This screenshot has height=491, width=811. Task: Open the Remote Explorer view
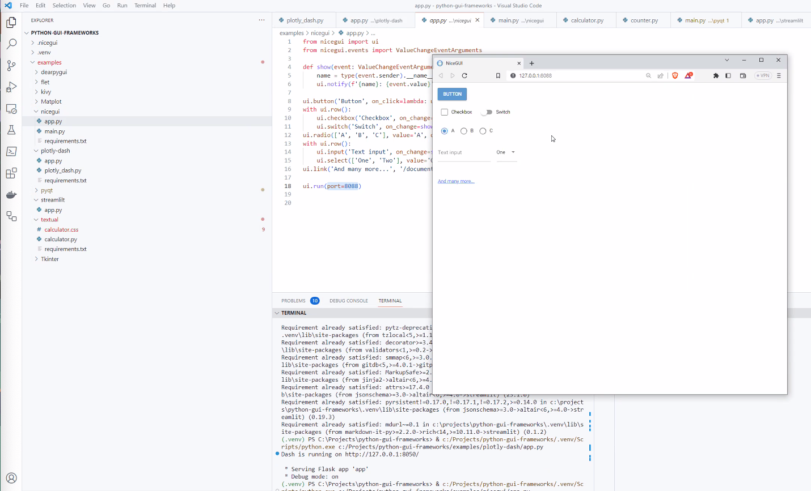point(11,109)
